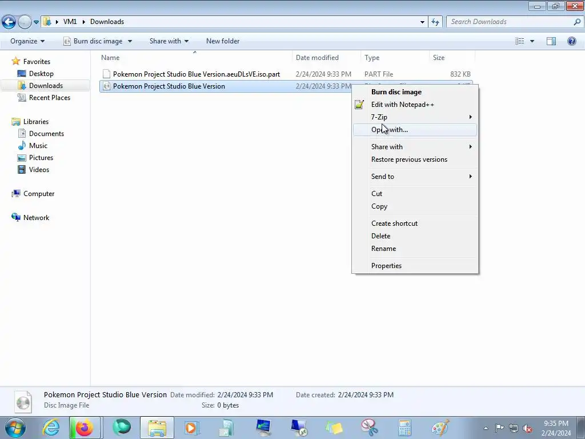
Task: Choose Rename in context menu
Action: (x=415, y=249)
